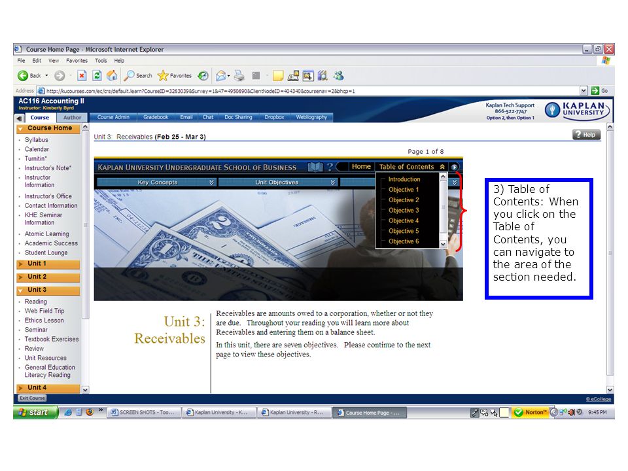628x471 pixels.
Task: Print the page using printer icon
Action: coord(239,75)
